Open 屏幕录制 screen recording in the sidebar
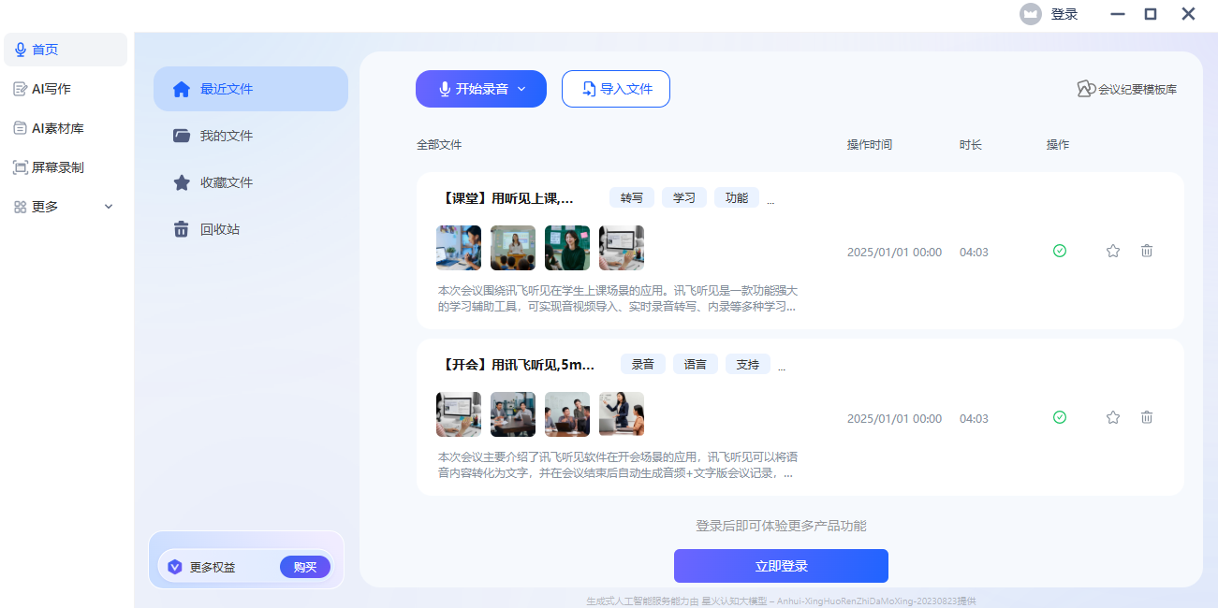 (x=57, y=167)
